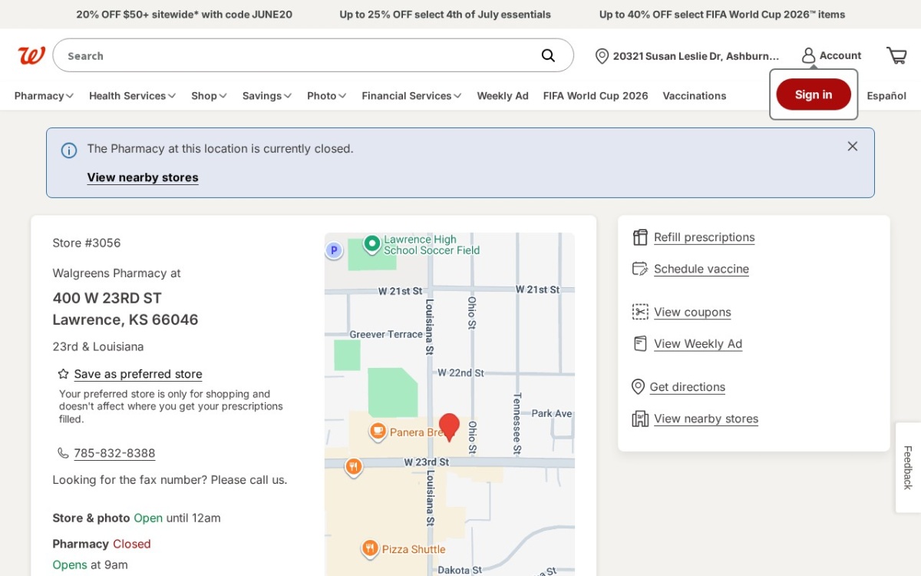Click View nearby stores in the sidebar

click(x=706, y=419)
